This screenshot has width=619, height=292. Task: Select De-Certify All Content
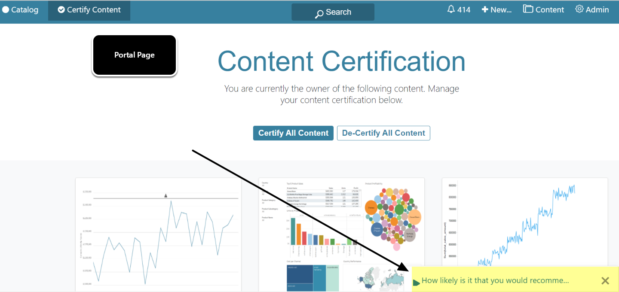pyautogui.click(x=383, y=133)
